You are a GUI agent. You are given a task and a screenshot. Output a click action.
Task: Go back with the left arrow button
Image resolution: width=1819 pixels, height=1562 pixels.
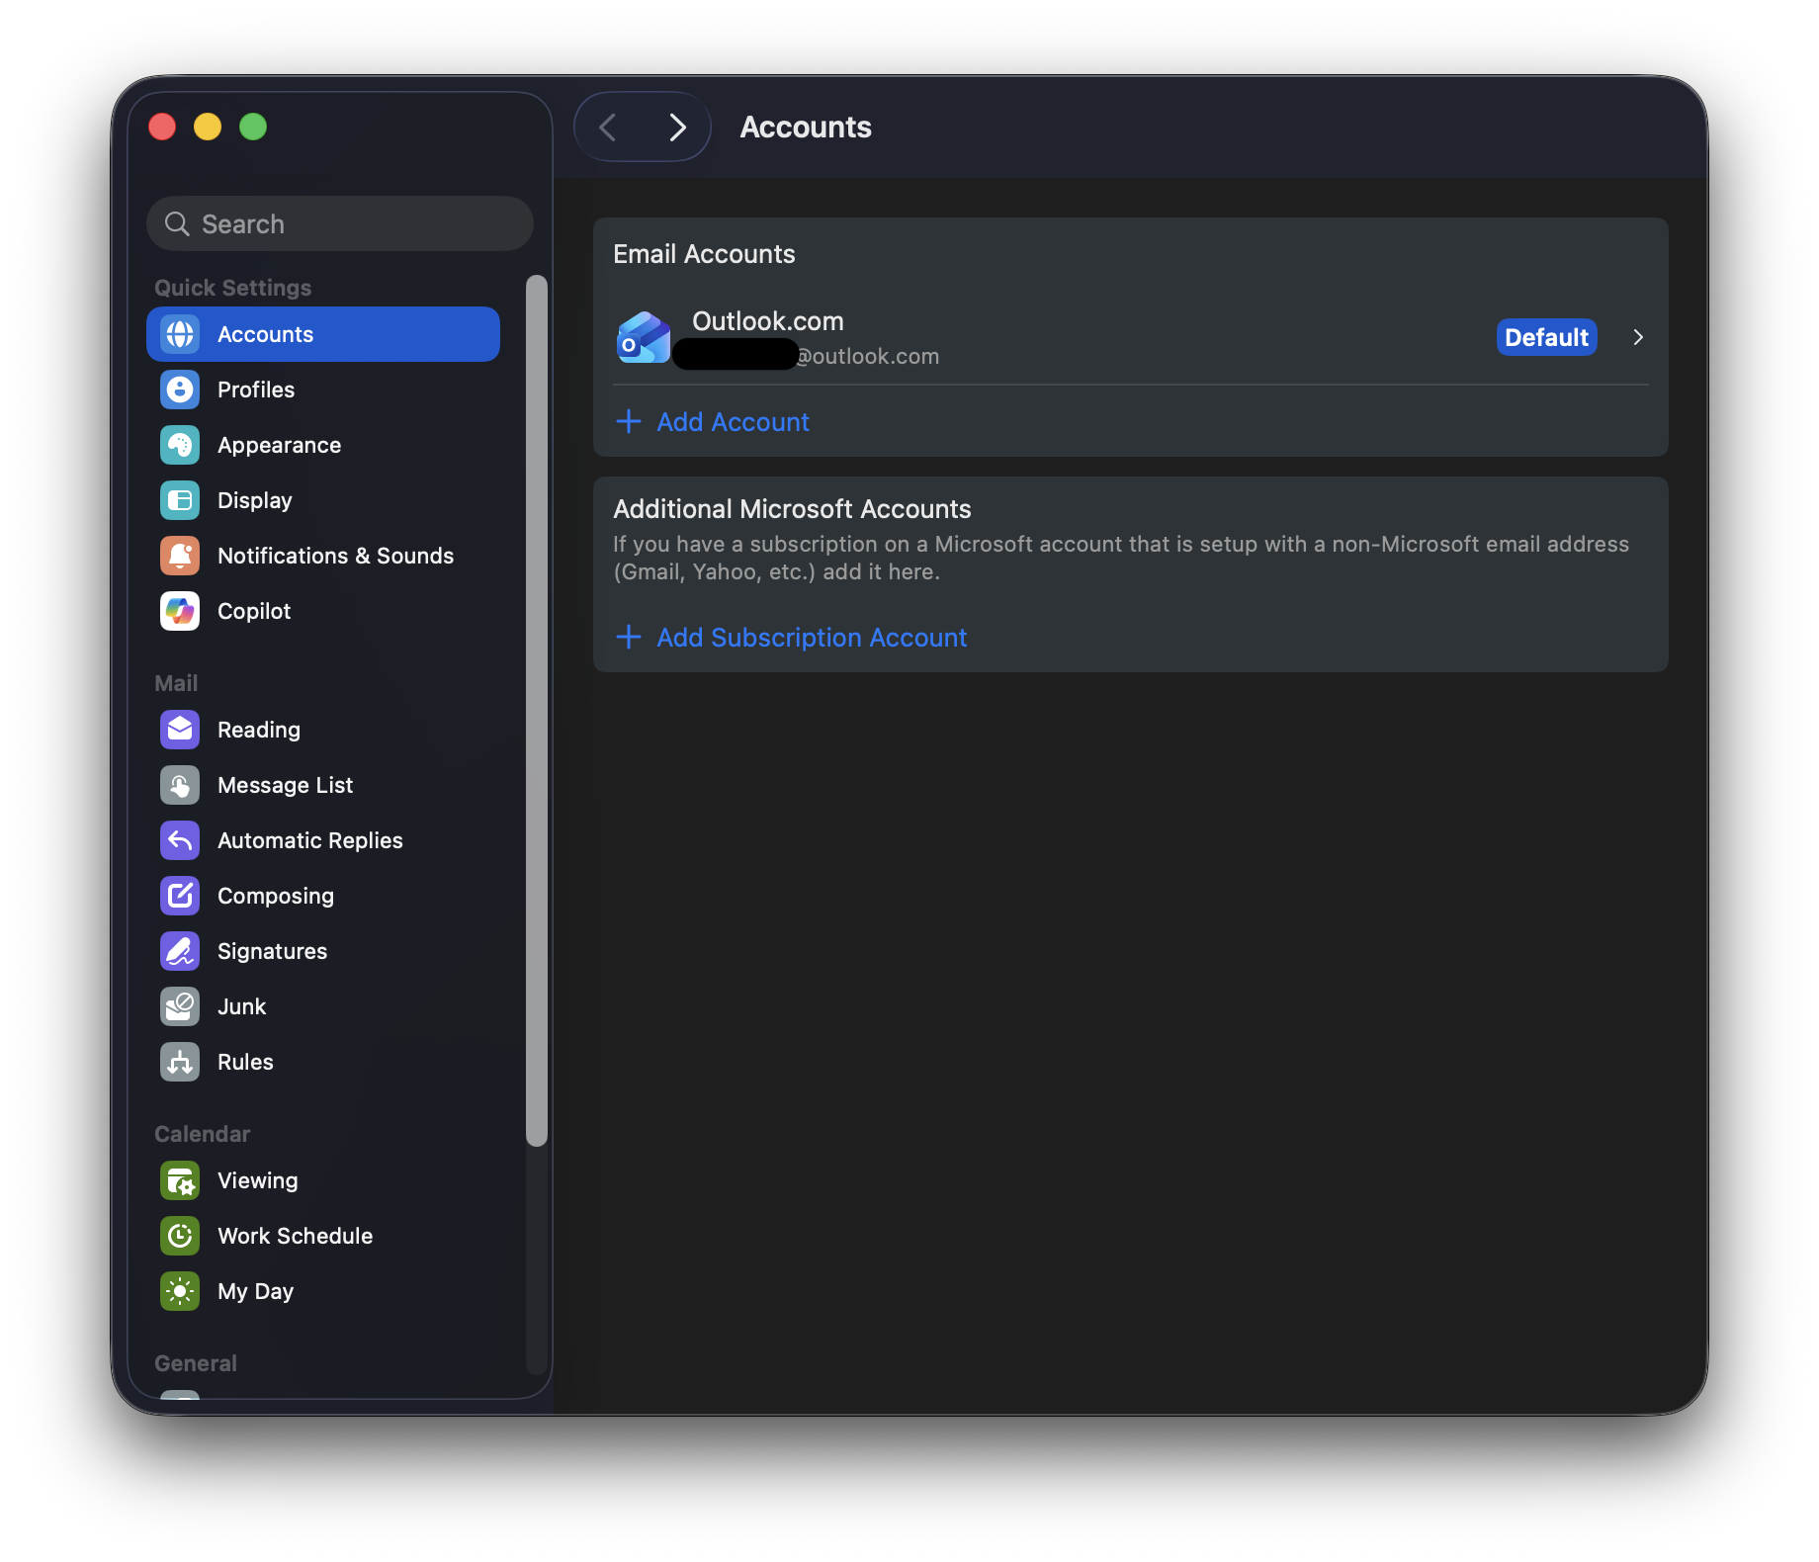pos(608,127)
